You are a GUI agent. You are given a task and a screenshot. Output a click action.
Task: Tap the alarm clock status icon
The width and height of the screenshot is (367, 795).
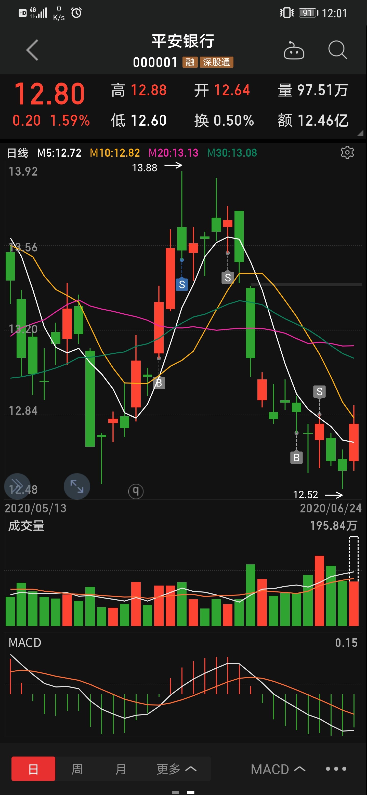(x=76, y=13)
